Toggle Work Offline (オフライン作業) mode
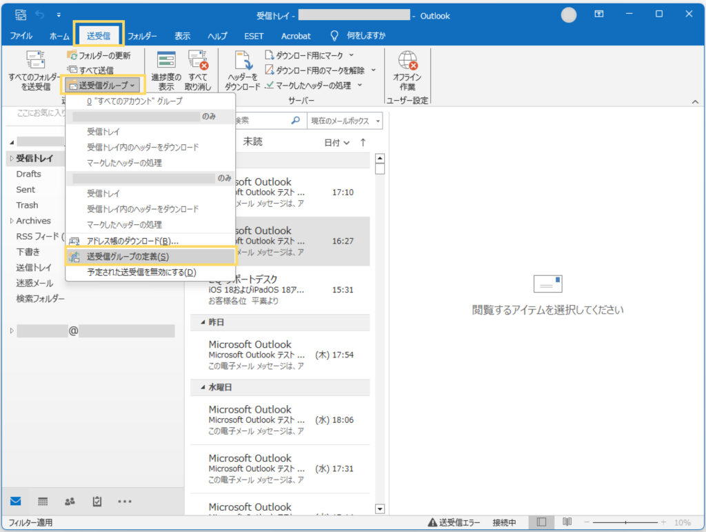Image resolution: width=706 pixels, height=532 pixels. tap(407, 70)
